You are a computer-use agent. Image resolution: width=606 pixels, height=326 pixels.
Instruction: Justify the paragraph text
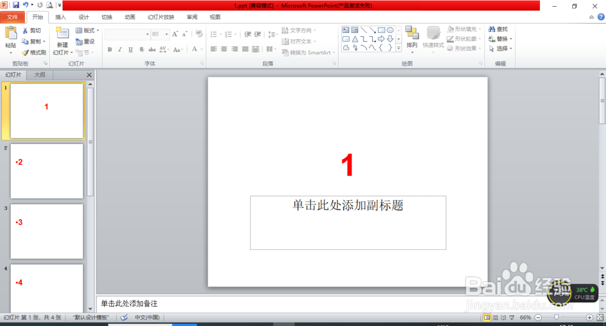click(245, 50)
